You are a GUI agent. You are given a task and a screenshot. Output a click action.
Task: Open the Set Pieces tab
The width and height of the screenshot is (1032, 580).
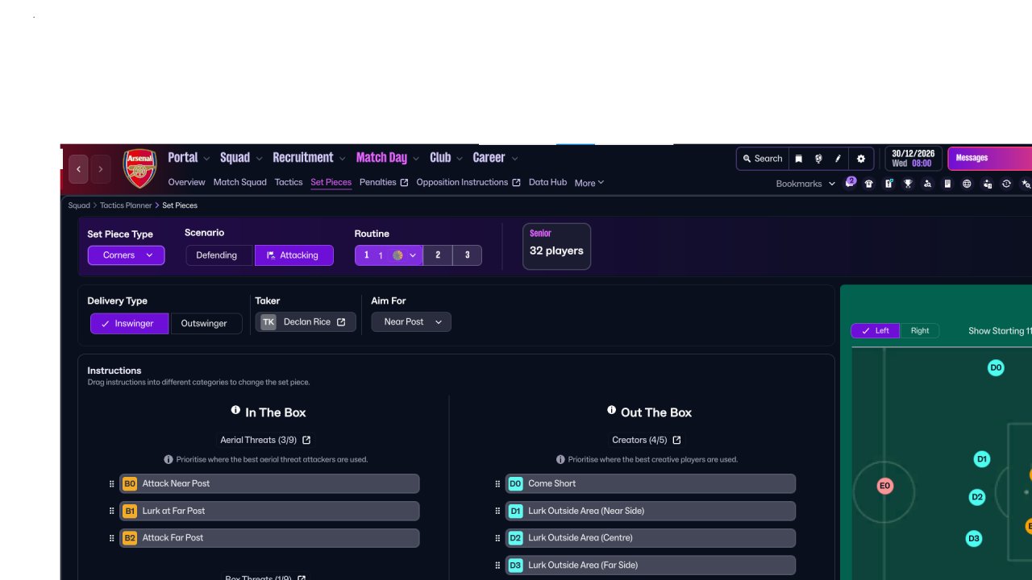[x=331, y=182]
